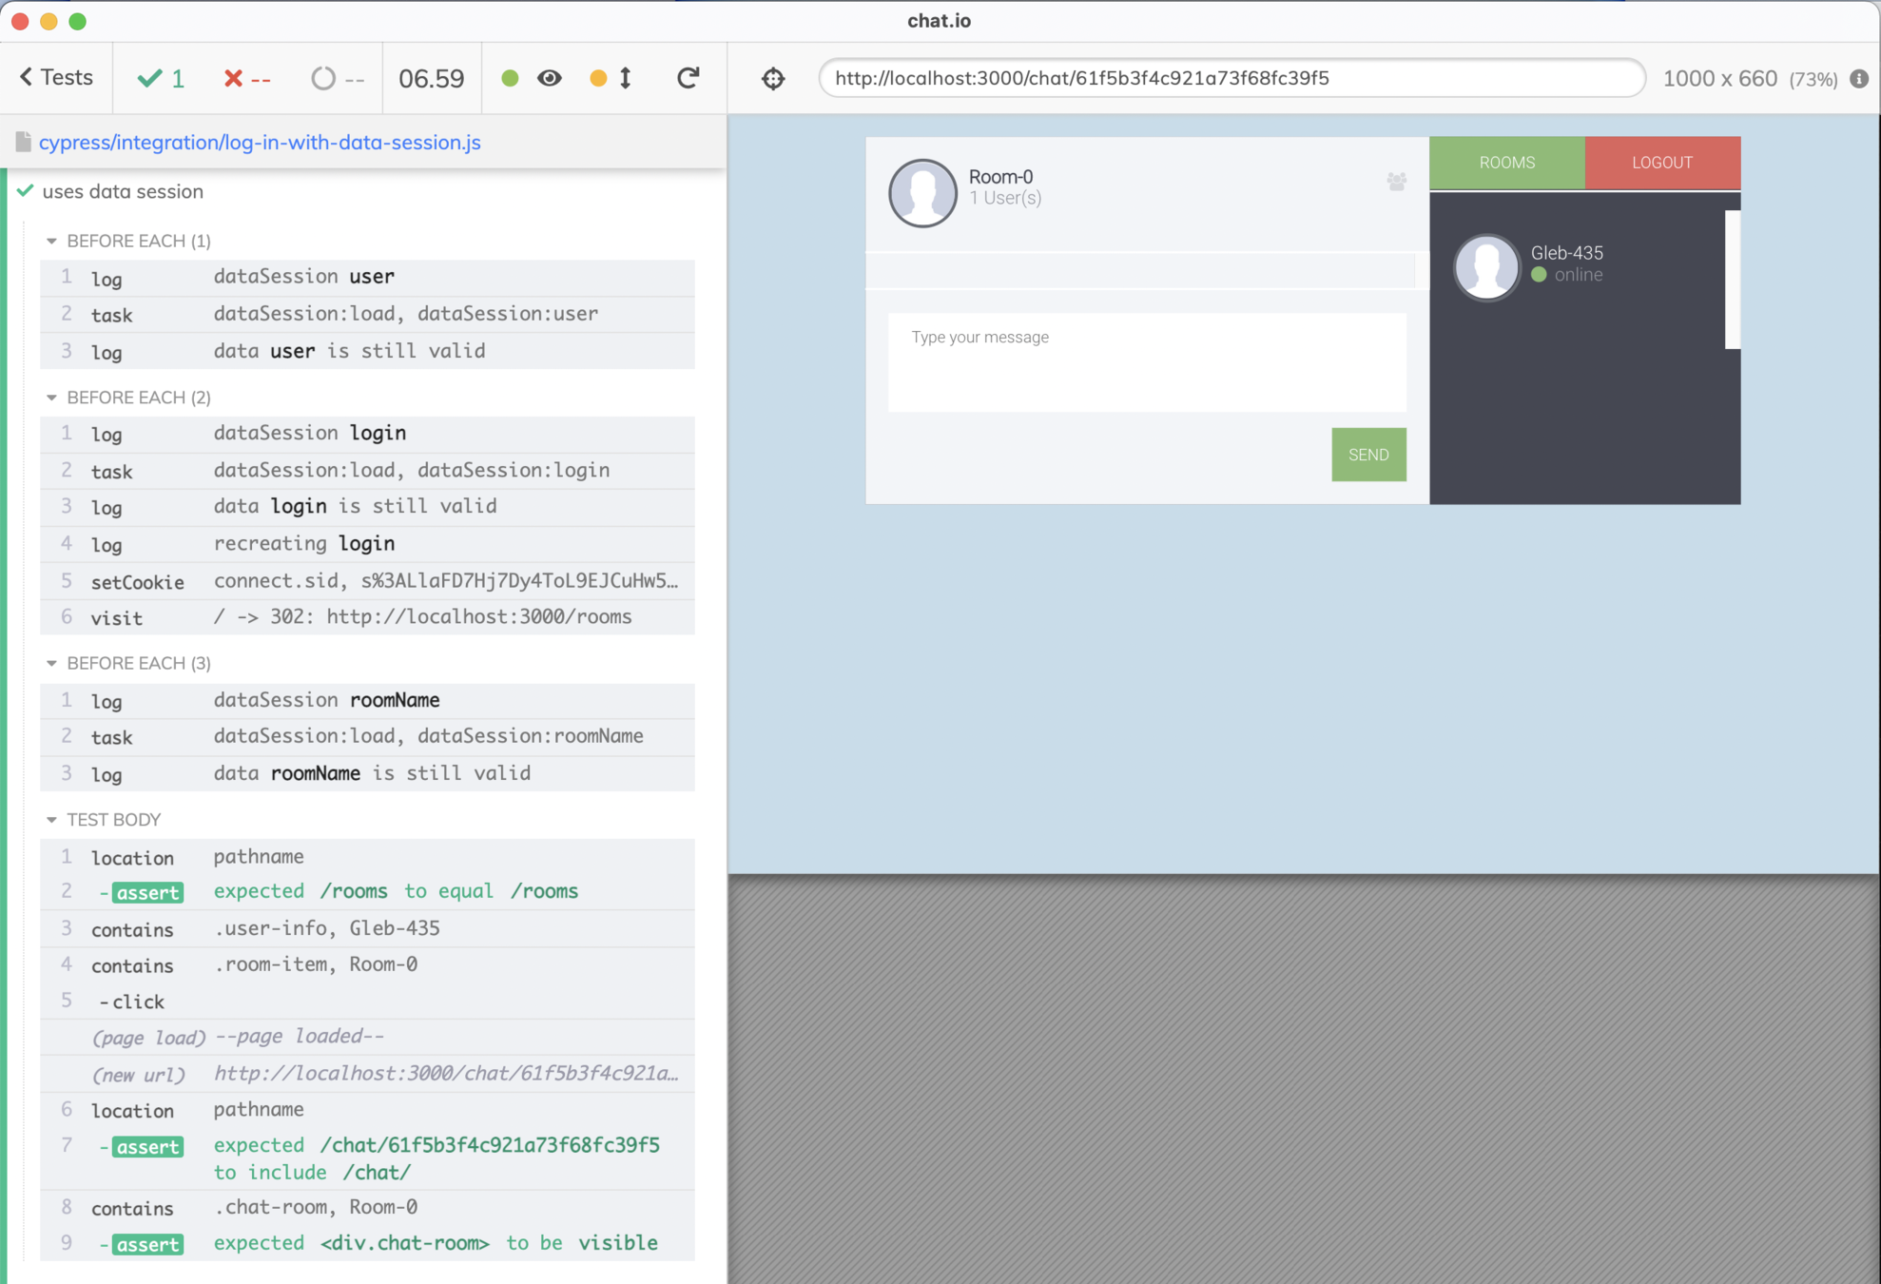Go back to Tests list
Image resolution: width=1881 pixels, height=1284 pixels.
click(56, 78)
